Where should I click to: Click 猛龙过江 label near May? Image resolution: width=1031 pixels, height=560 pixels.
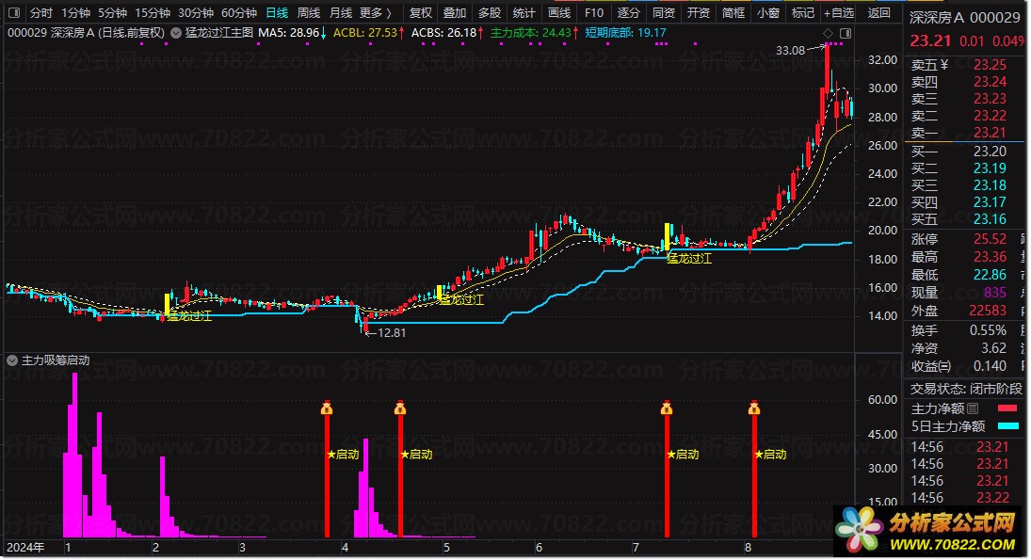461,299
